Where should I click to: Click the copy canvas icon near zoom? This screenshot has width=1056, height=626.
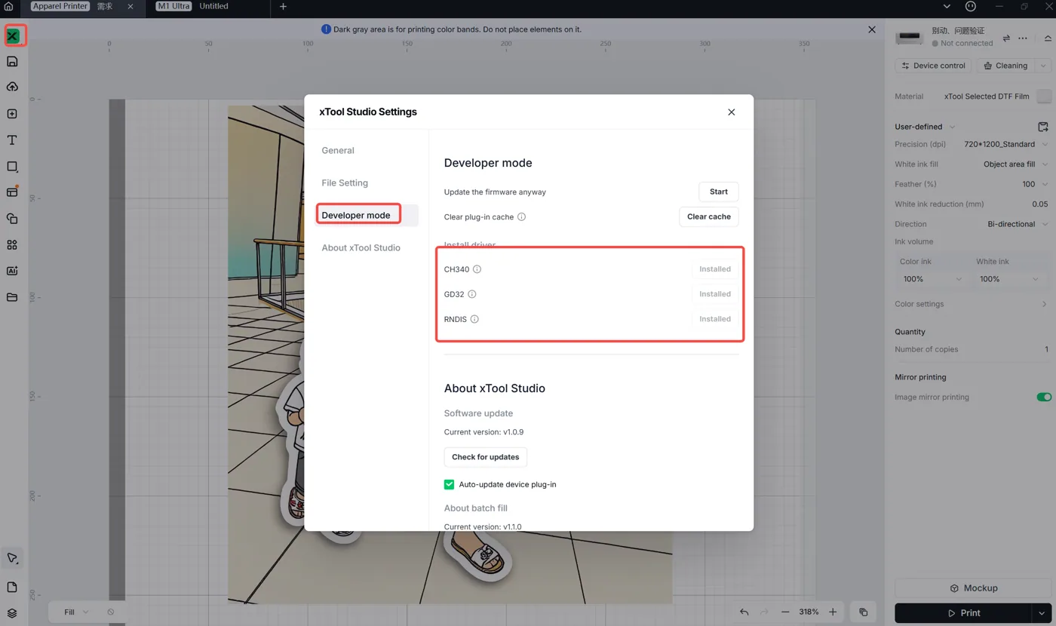point(864,612)
